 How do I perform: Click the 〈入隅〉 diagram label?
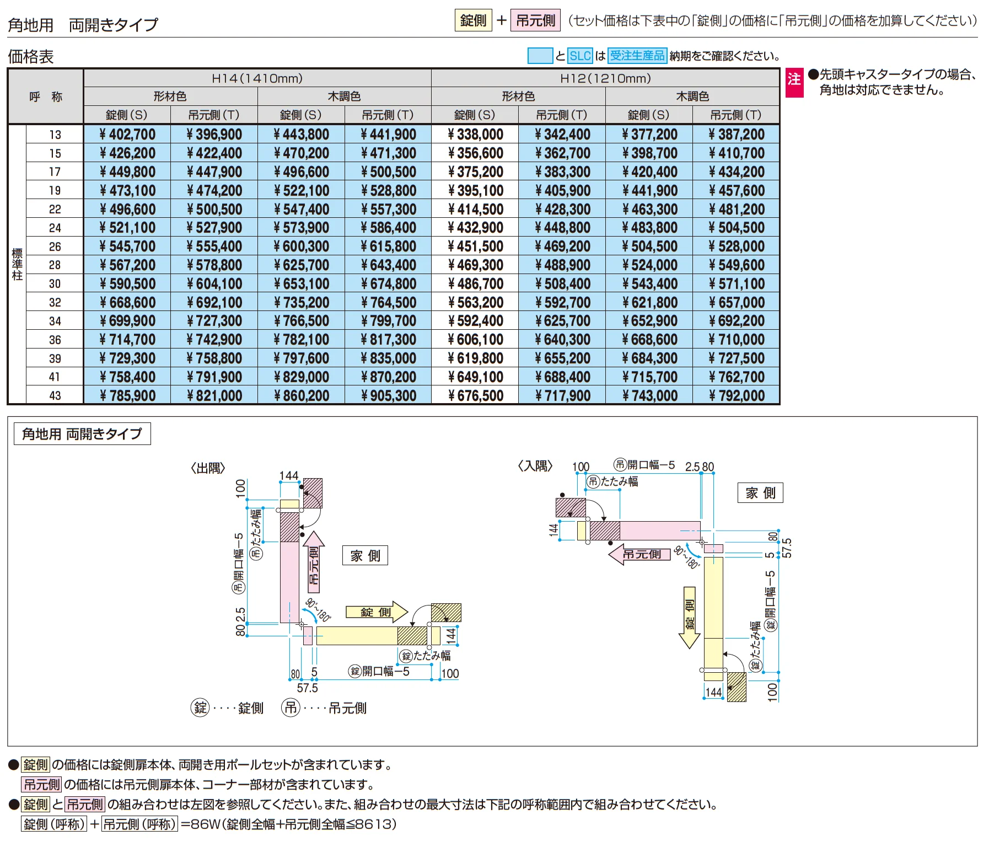click(x=535, y=466)
